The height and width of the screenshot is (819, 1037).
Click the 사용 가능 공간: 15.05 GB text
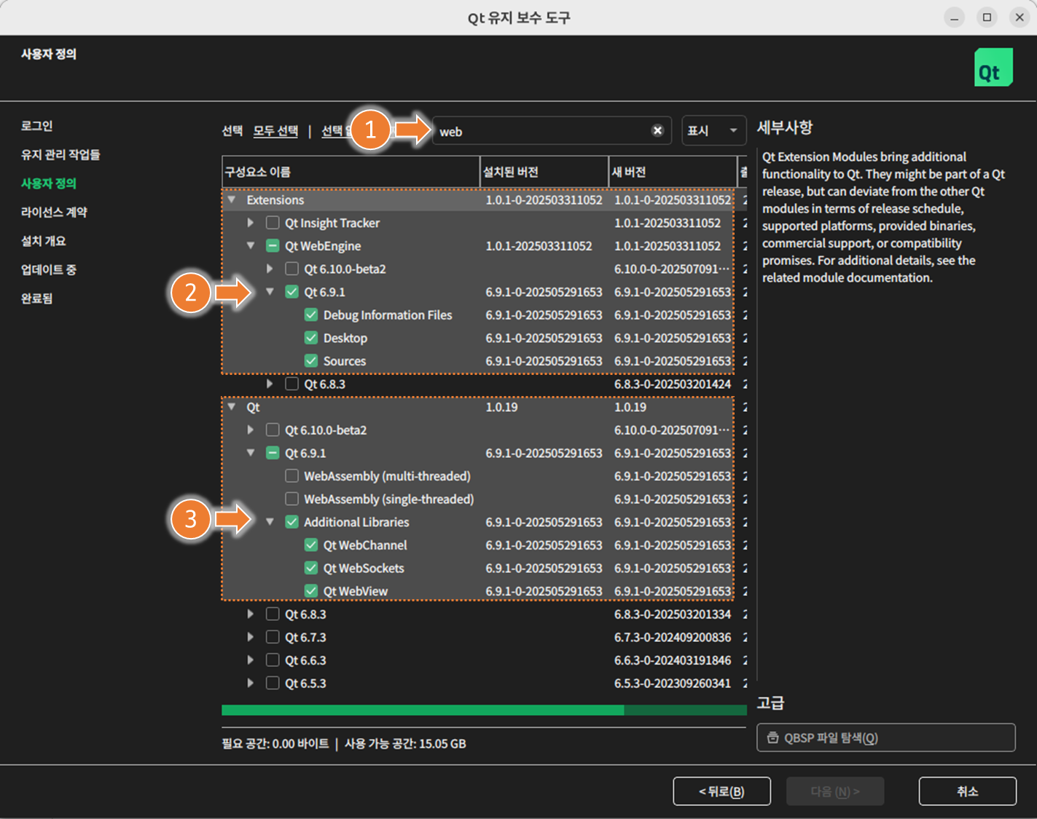coord(405,743)
